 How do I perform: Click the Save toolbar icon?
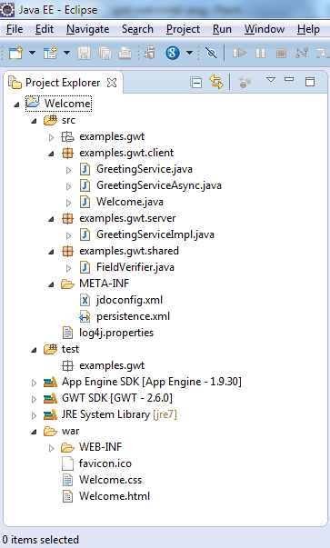84,53
